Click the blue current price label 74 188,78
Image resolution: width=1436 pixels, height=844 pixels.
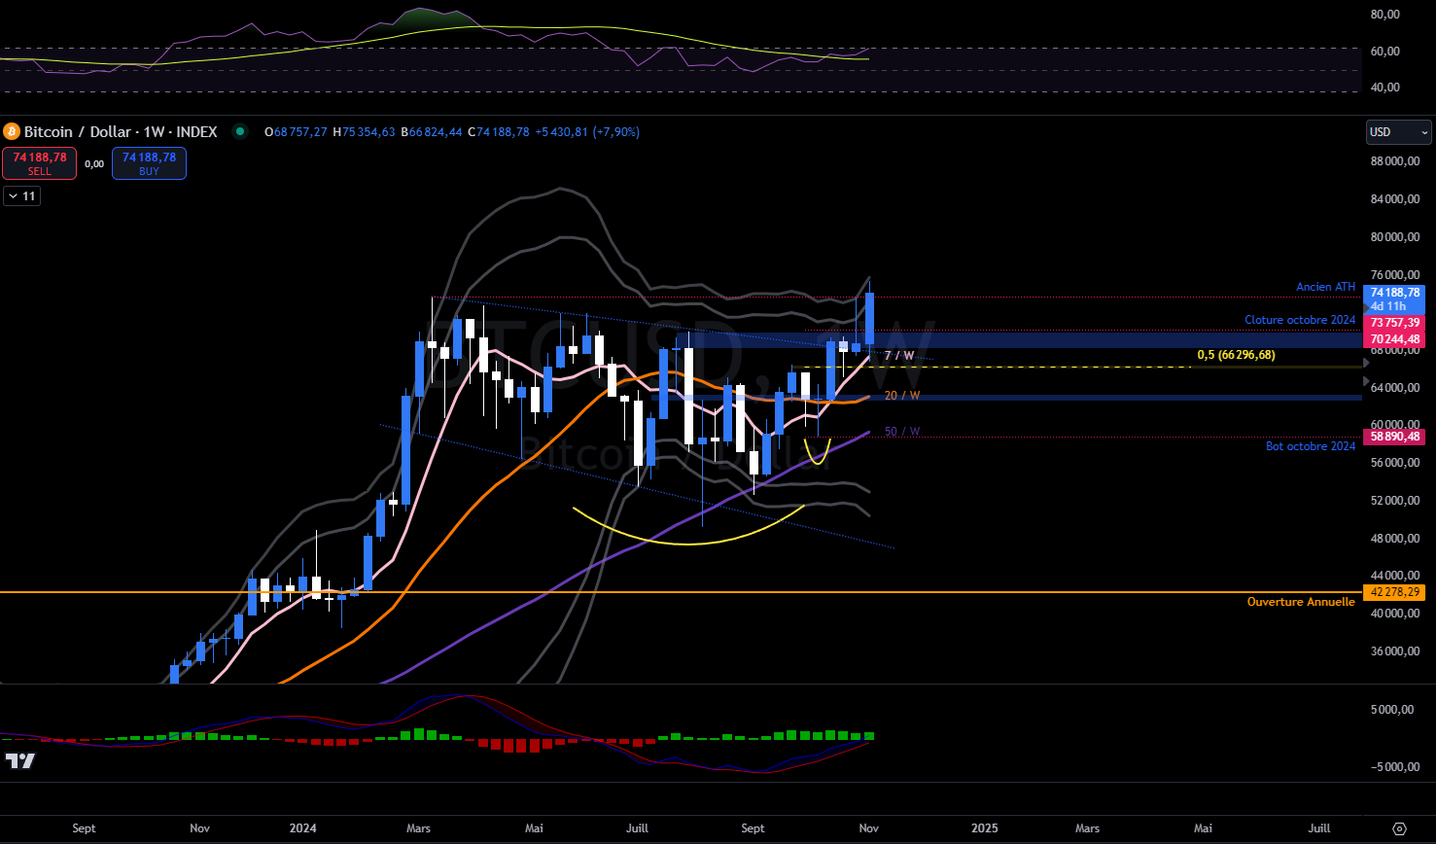pyautogui.click(x=1395, y=293)
